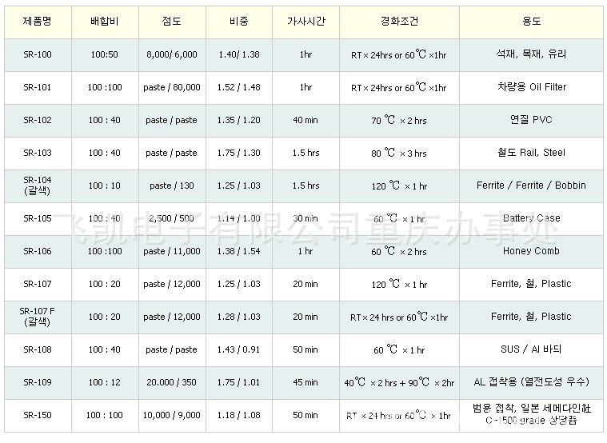Viewport: 607px width, 443px height.
Task: Select the SR-150 product name cell
Action: click(38, 415)
